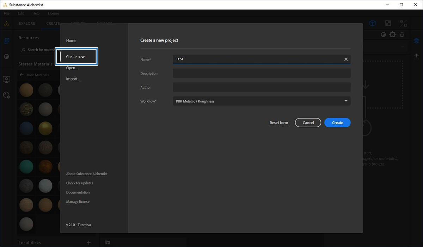
Task: Clear the Name field with the X icon
Action: 346,59
